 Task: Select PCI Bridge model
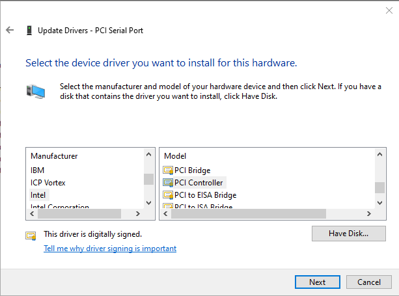pyautogui.click(x=193, y=170)
